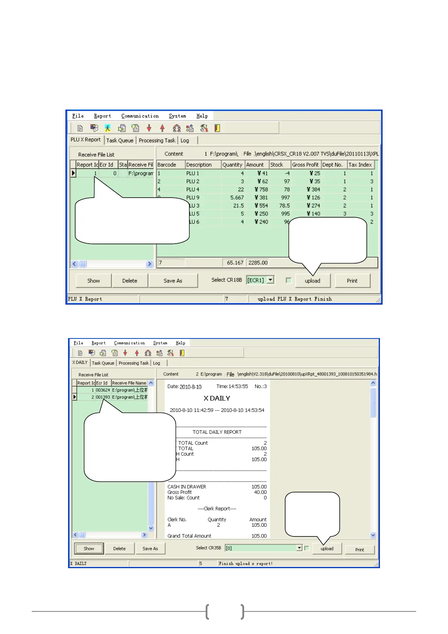Open File menu in PLU X Report window
Screen dimensions: 448x634
click(x=78, y=116)
